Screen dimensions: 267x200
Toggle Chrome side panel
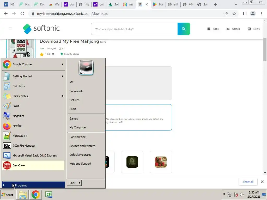point(245,14)
